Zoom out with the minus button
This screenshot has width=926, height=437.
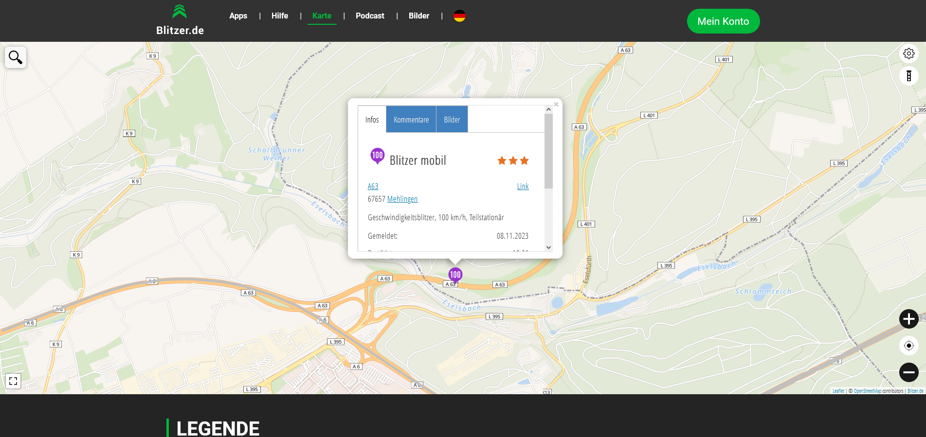coord(908,372)
